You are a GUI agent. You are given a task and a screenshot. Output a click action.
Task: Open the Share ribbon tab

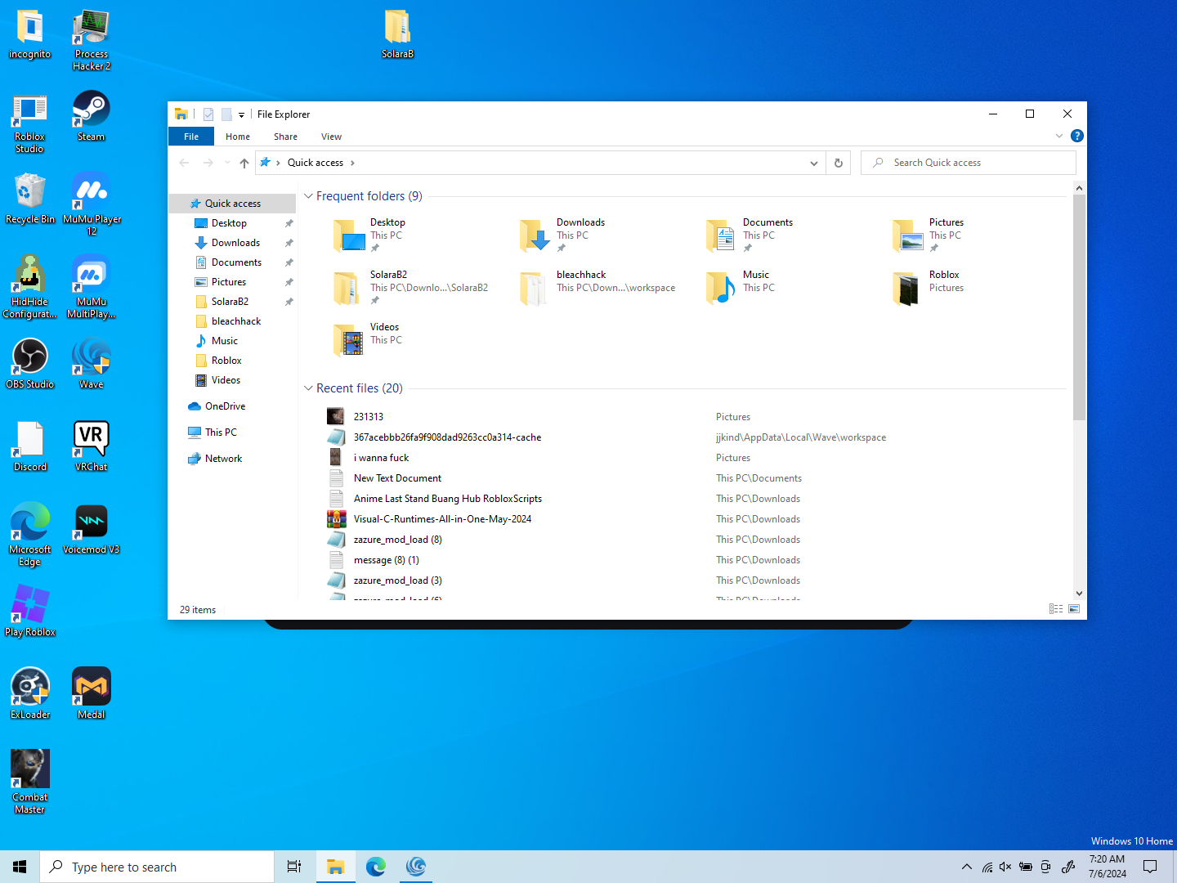285,137
